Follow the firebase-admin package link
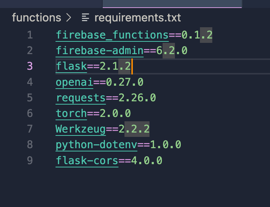Viewport: 270px width, 207px height. pos(99,51)
